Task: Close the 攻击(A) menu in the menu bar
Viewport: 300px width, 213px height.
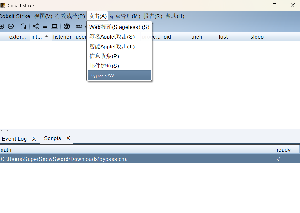Action: [x=97, y=16]
